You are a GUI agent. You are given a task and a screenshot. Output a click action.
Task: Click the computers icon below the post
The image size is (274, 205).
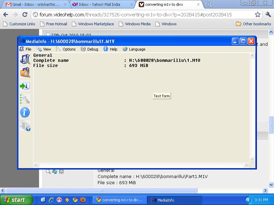(x=55, y=172)
